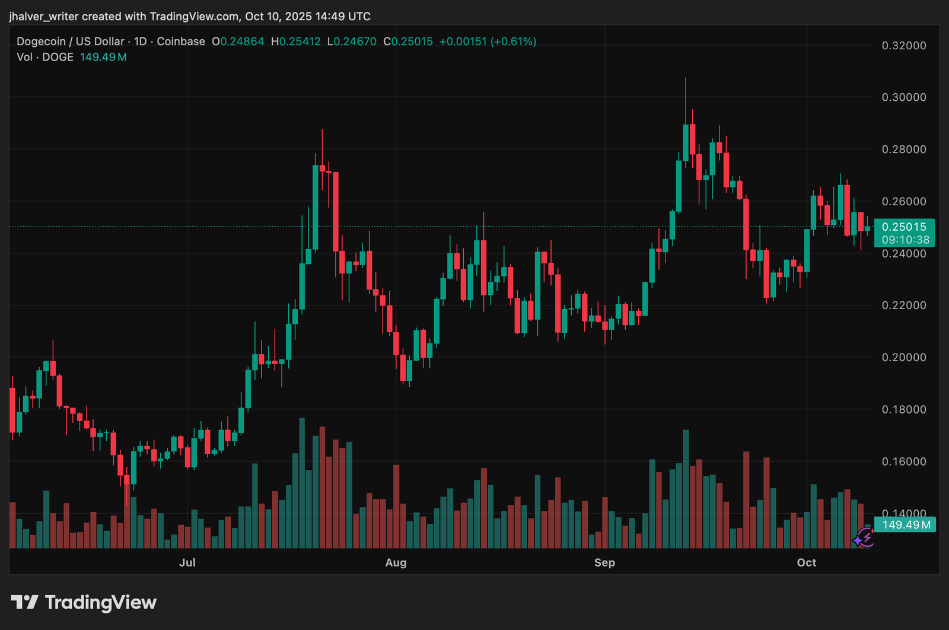Select the teal 149.49M label on the price axis
This screenshot has width=949, height=630.
pos(906,524)
